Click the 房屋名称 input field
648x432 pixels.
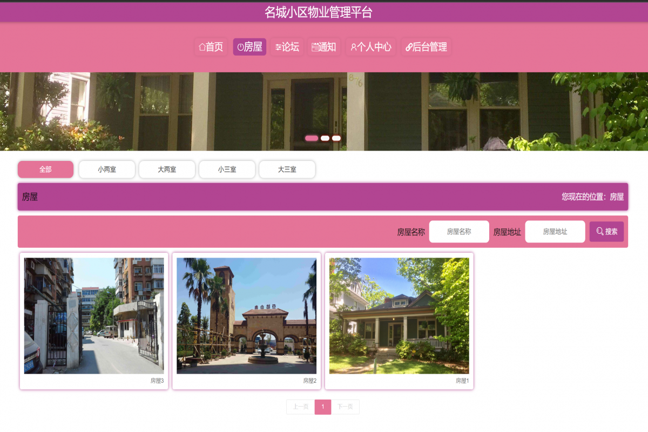[x=459, y=231]
